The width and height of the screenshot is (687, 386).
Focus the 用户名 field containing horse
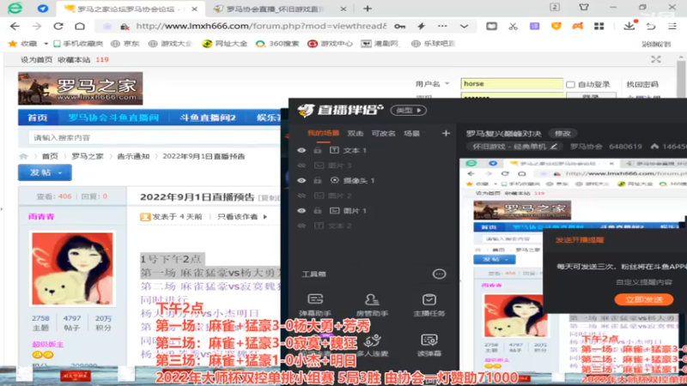[x=511, y=83]
